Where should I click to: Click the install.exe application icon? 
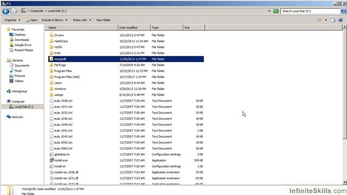[x=52, y=160]
